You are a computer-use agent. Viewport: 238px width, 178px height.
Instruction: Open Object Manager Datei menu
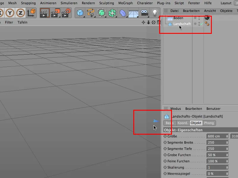coord(174,11)
